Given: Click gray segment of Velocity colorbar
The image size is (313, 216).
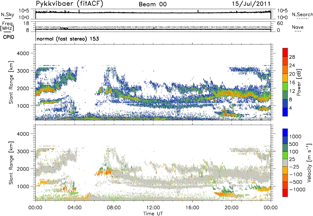Looking at the screenshot, I should (285, 163).
